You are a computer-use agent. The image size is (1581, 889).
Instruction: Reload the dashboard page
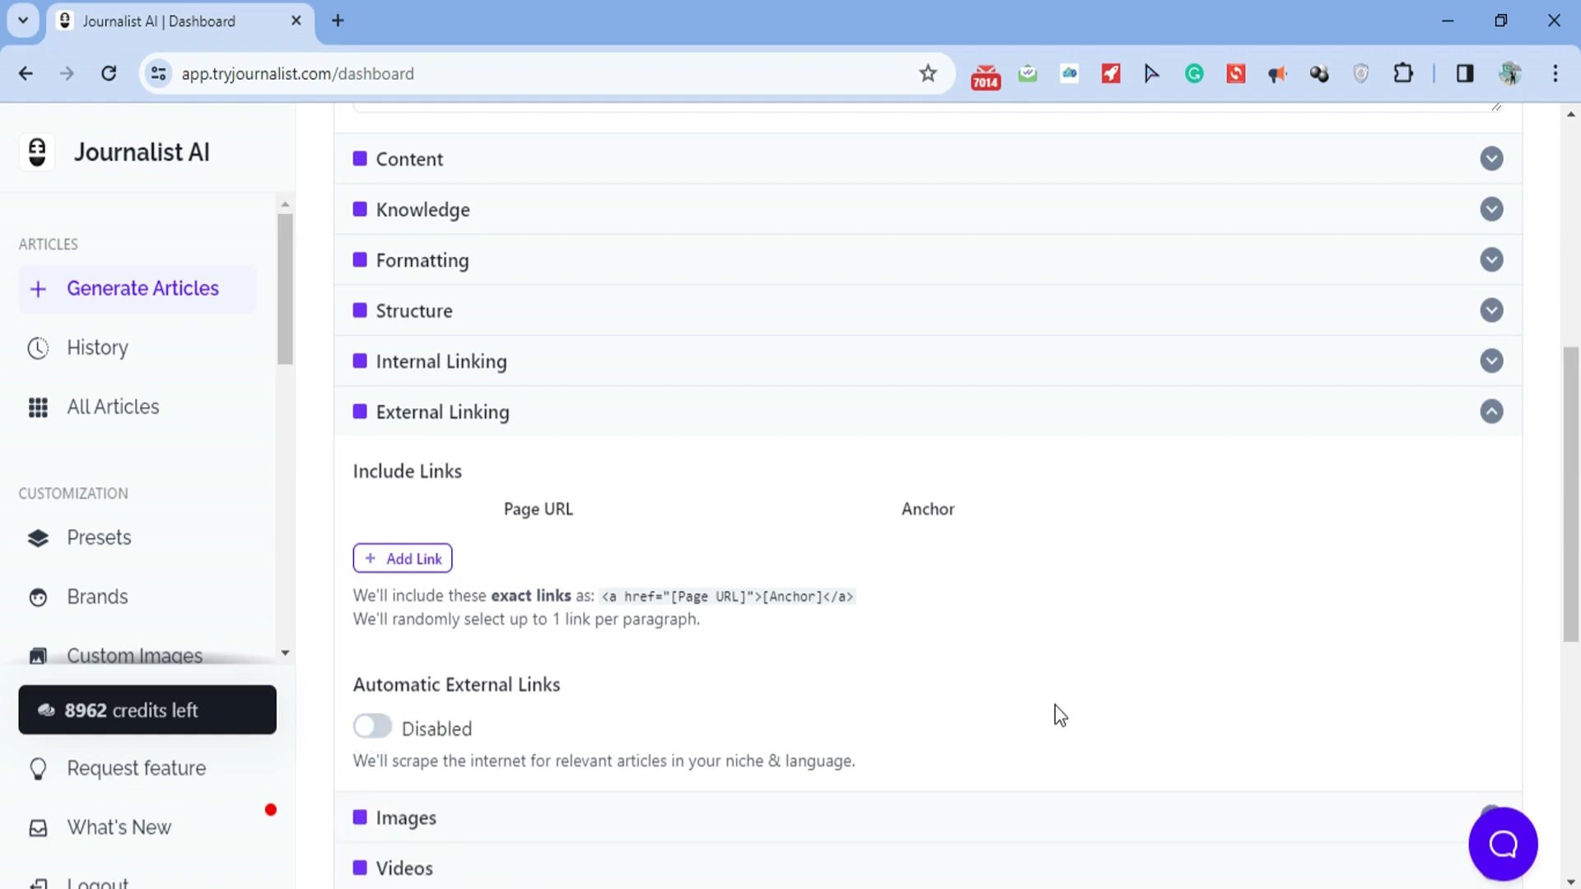coord(109,73)
